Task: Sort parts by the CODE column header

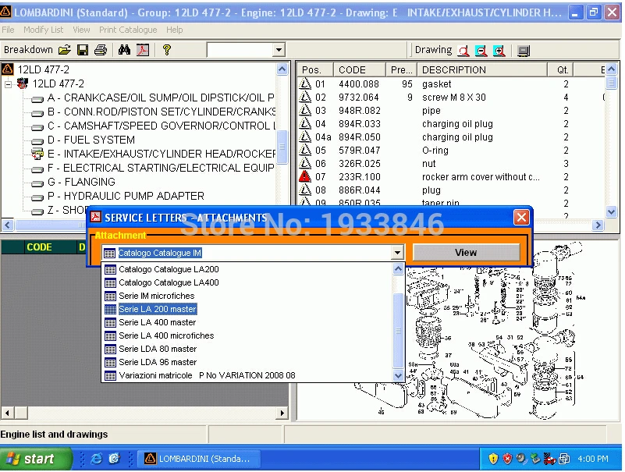Action: 360,69
